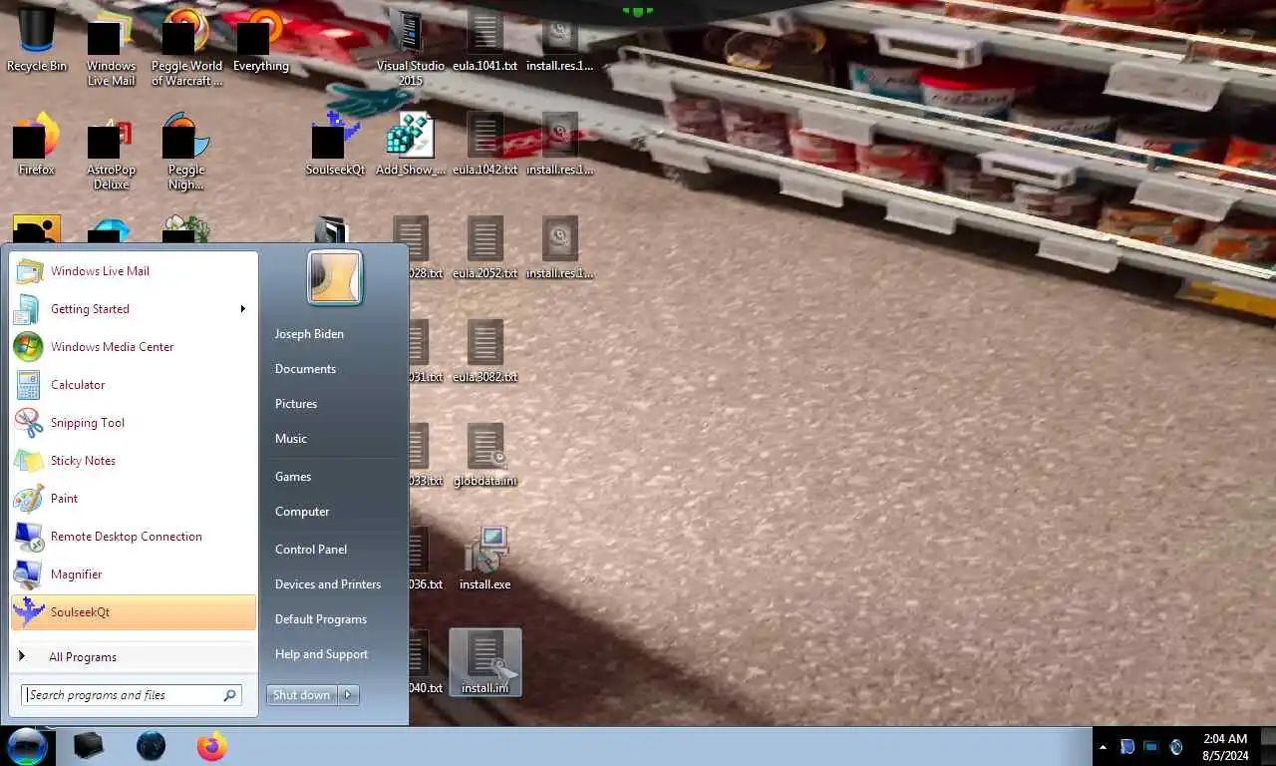Screen dimensions: 1276x766
Task: Click the Shut down button
Action: click(x=302, y=695)
